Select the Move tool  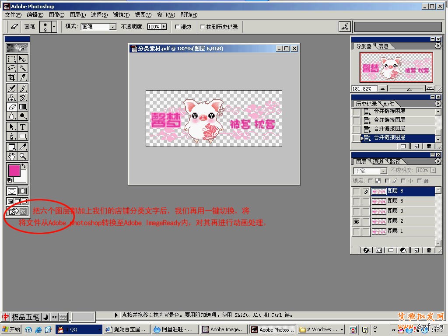pyautogui.click(x=23, y=59)
